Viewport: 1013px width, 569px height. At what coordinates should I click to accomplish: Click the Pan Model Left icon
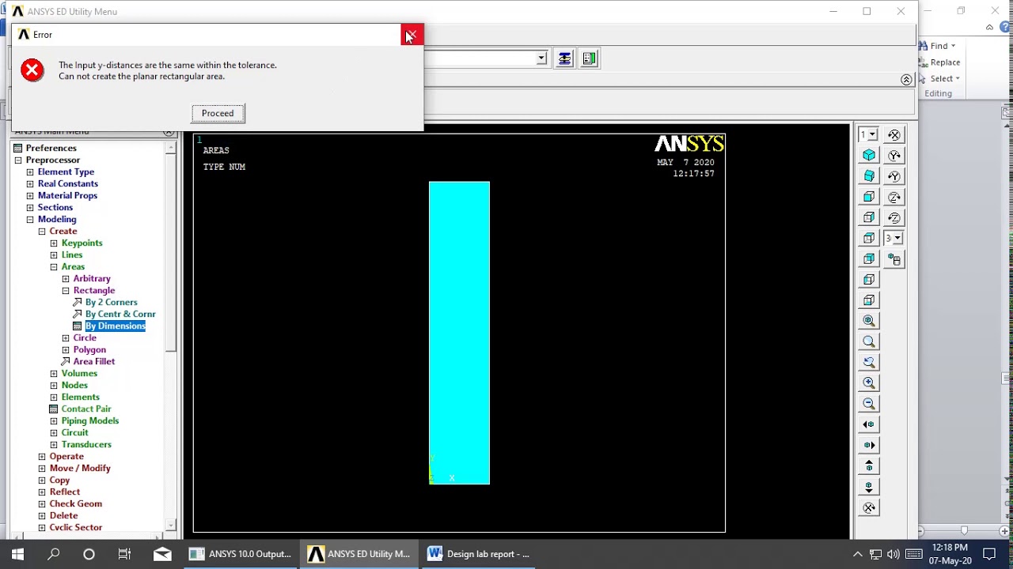tap(869, 424)
